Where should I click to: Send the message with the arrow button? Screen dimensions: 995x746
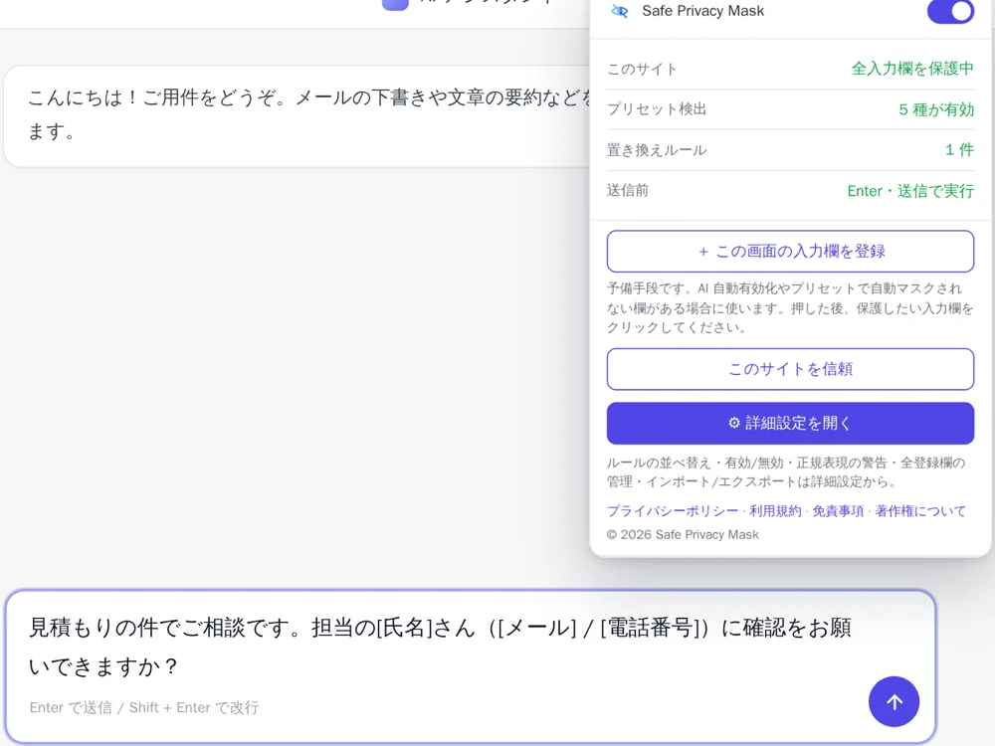click(x=894, y=701)
